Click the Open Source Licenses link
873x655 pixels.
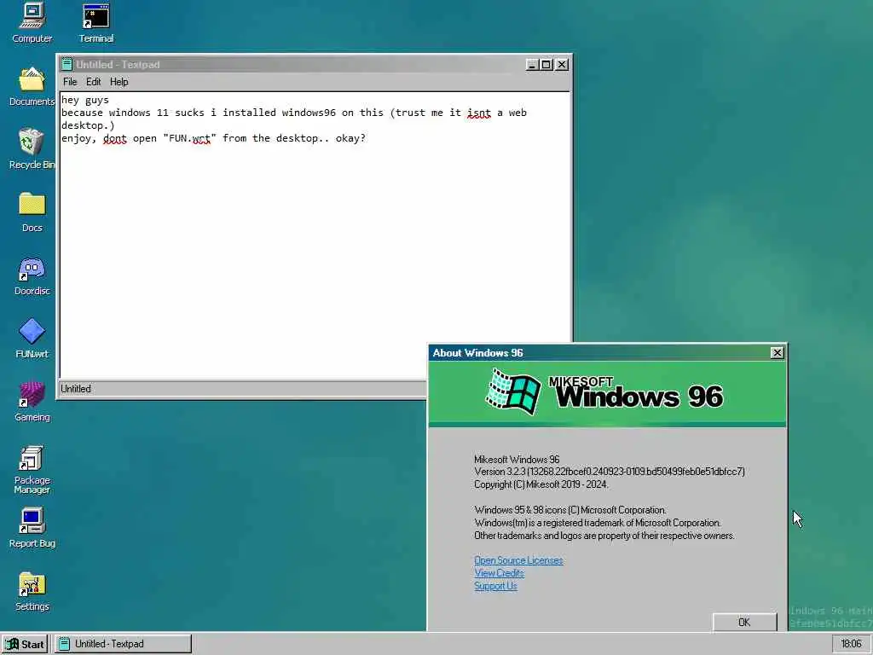click(518, 560)
